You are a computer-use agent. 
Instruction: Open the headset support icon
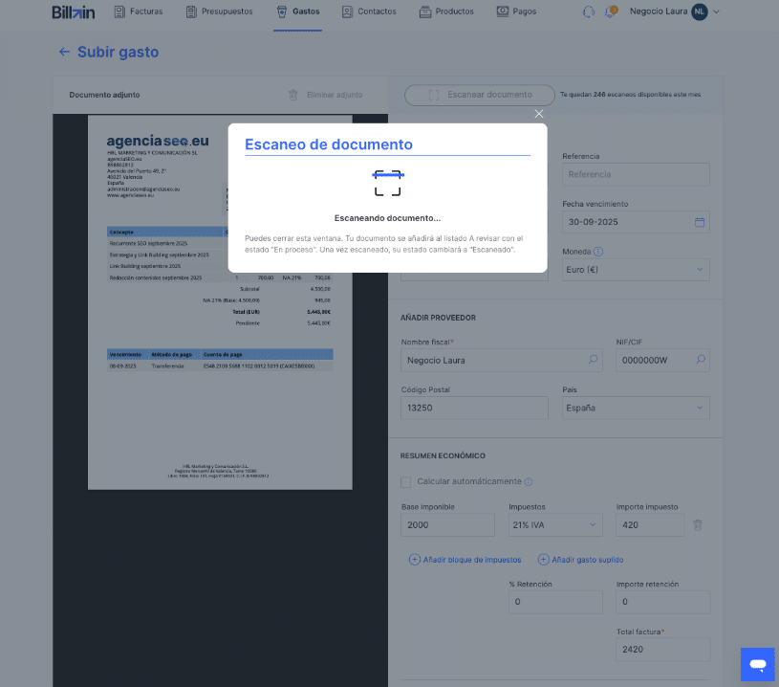click(588, 12)
